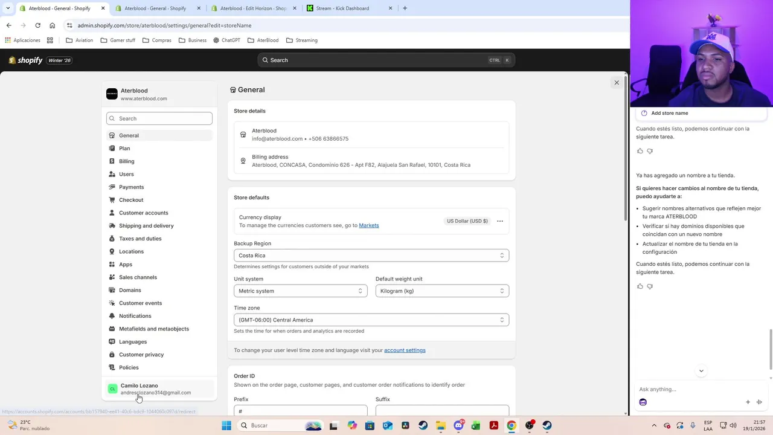This screenshot has width=773, height=435.
Task: Open Chrome tab search dropdown arrow
Action: point(8,8)
